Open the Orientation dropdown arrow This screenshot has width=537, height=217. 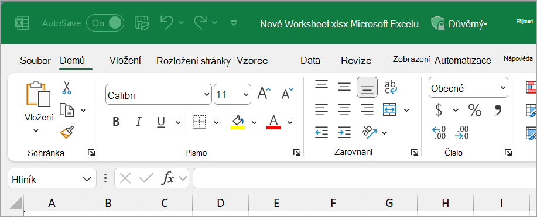pos(384,133)
